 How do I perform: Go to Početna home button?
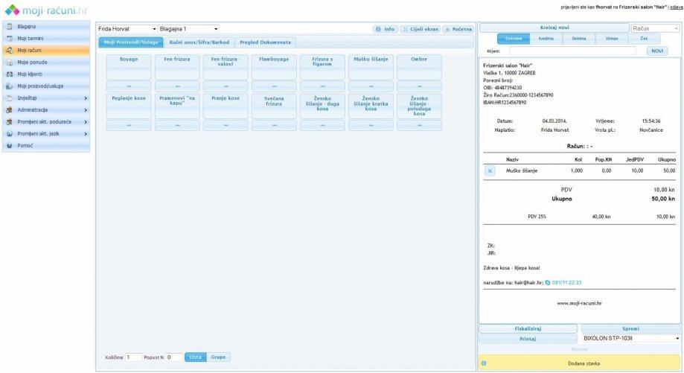(x=458, y=29)
